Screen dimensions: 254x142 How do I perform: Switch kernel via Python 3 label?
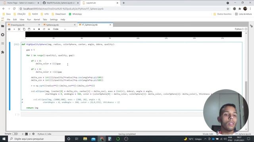pyautogui.click(x=239, y=29)
